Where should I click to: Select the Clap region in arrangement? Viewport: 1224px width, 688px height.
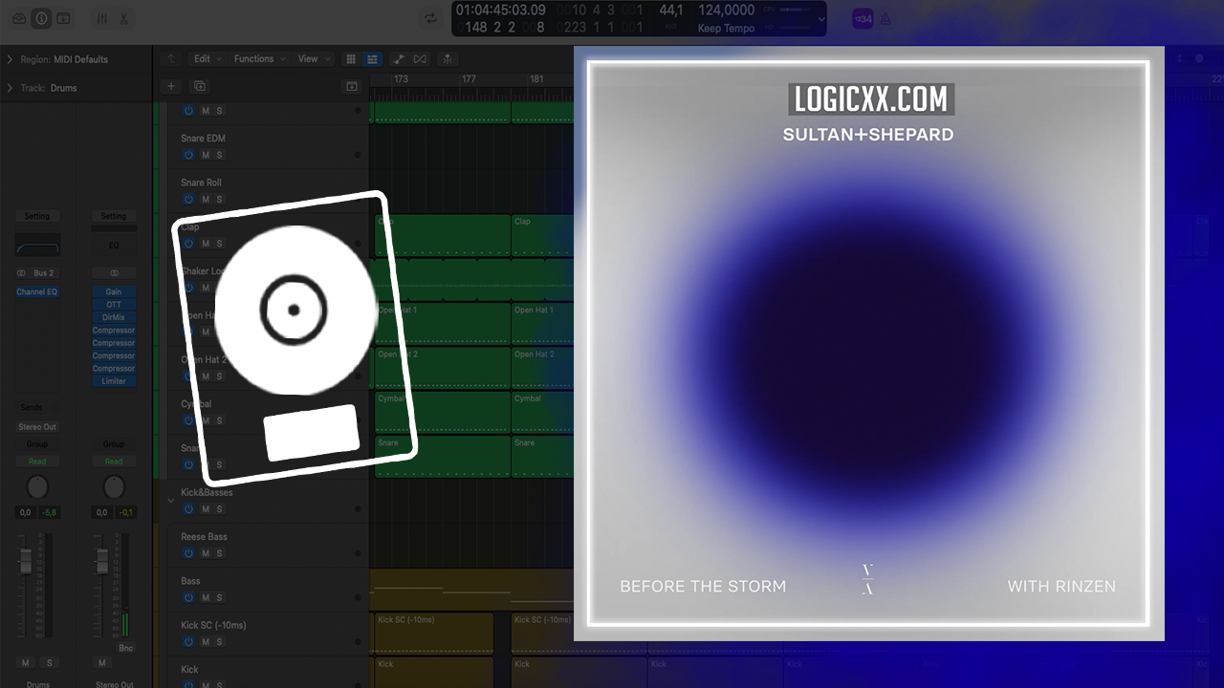[442, 235]
